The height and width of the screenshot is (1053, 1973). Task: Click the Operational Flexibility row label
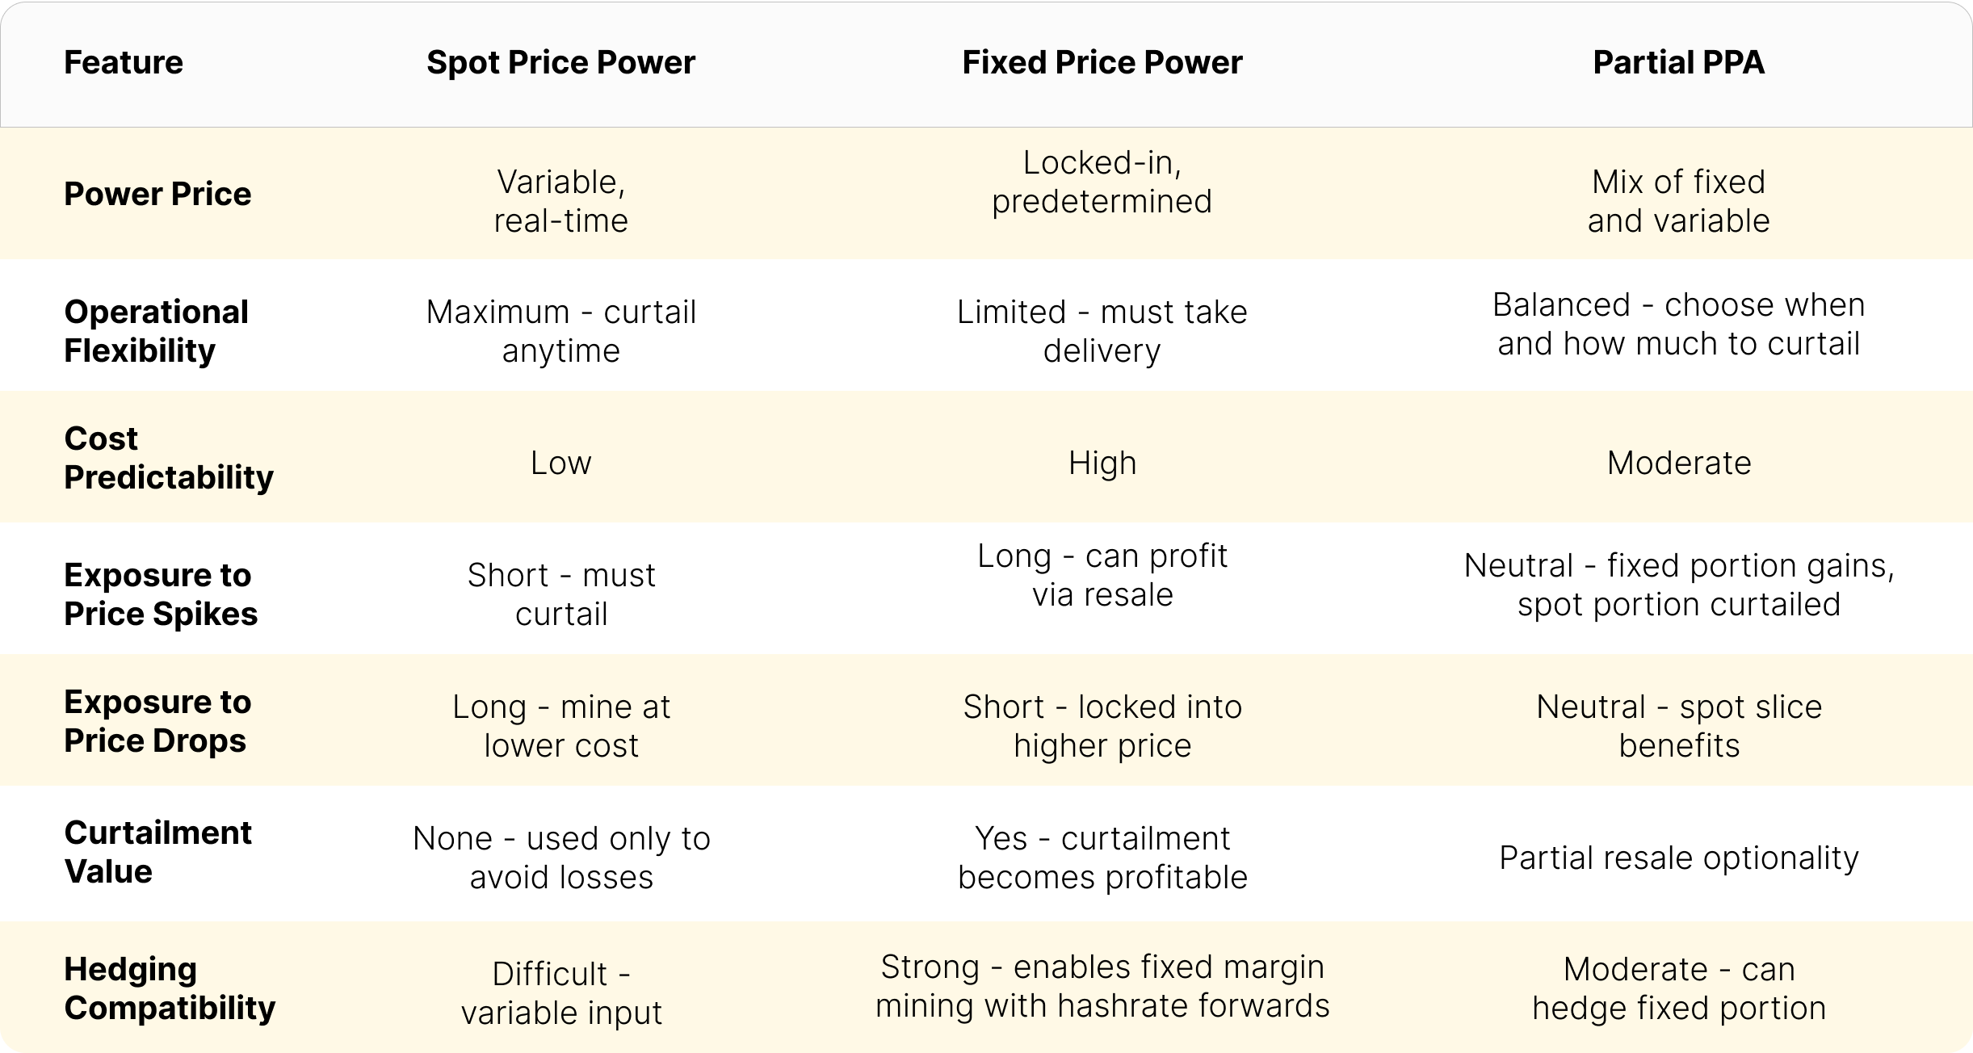(157, 331)
